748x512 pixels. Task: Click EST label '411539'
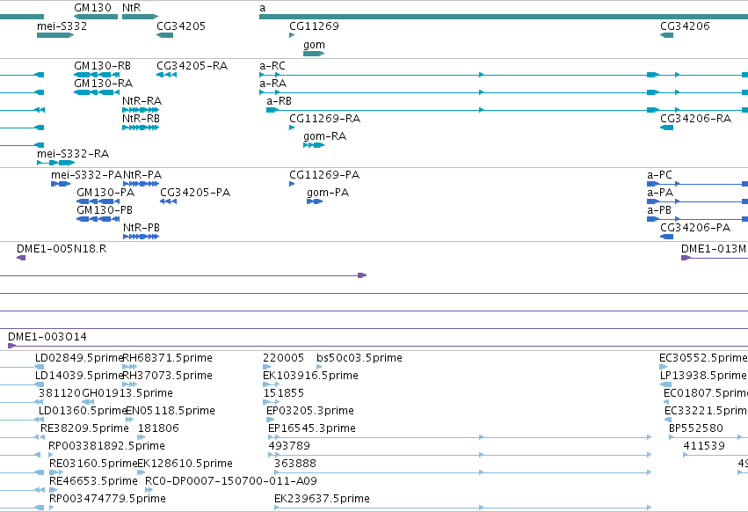coord(704,446)
